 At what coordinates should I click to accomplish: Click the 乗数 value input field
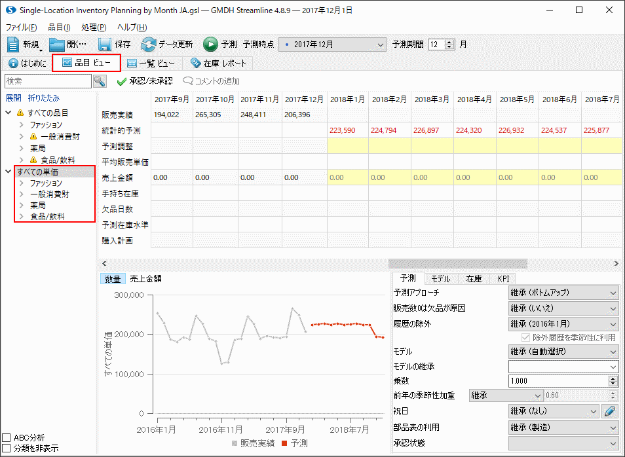558,380
